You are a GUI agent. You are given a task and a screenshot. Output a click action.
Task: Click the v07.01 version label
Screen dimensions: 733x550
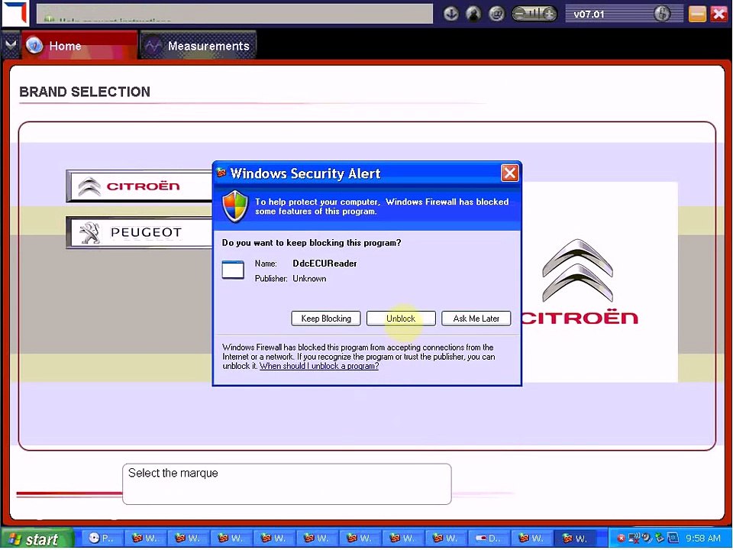click(x=589, y=14)
